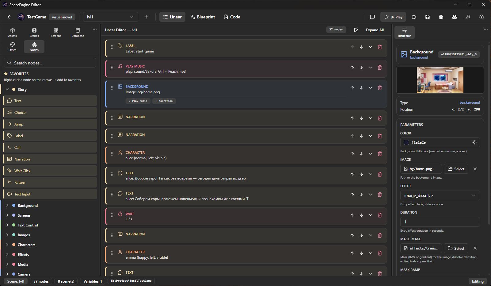Click the #1a1a2e color swatch
Image resolution: width=491 pixels, height=286 pixels.
[406, 142]
